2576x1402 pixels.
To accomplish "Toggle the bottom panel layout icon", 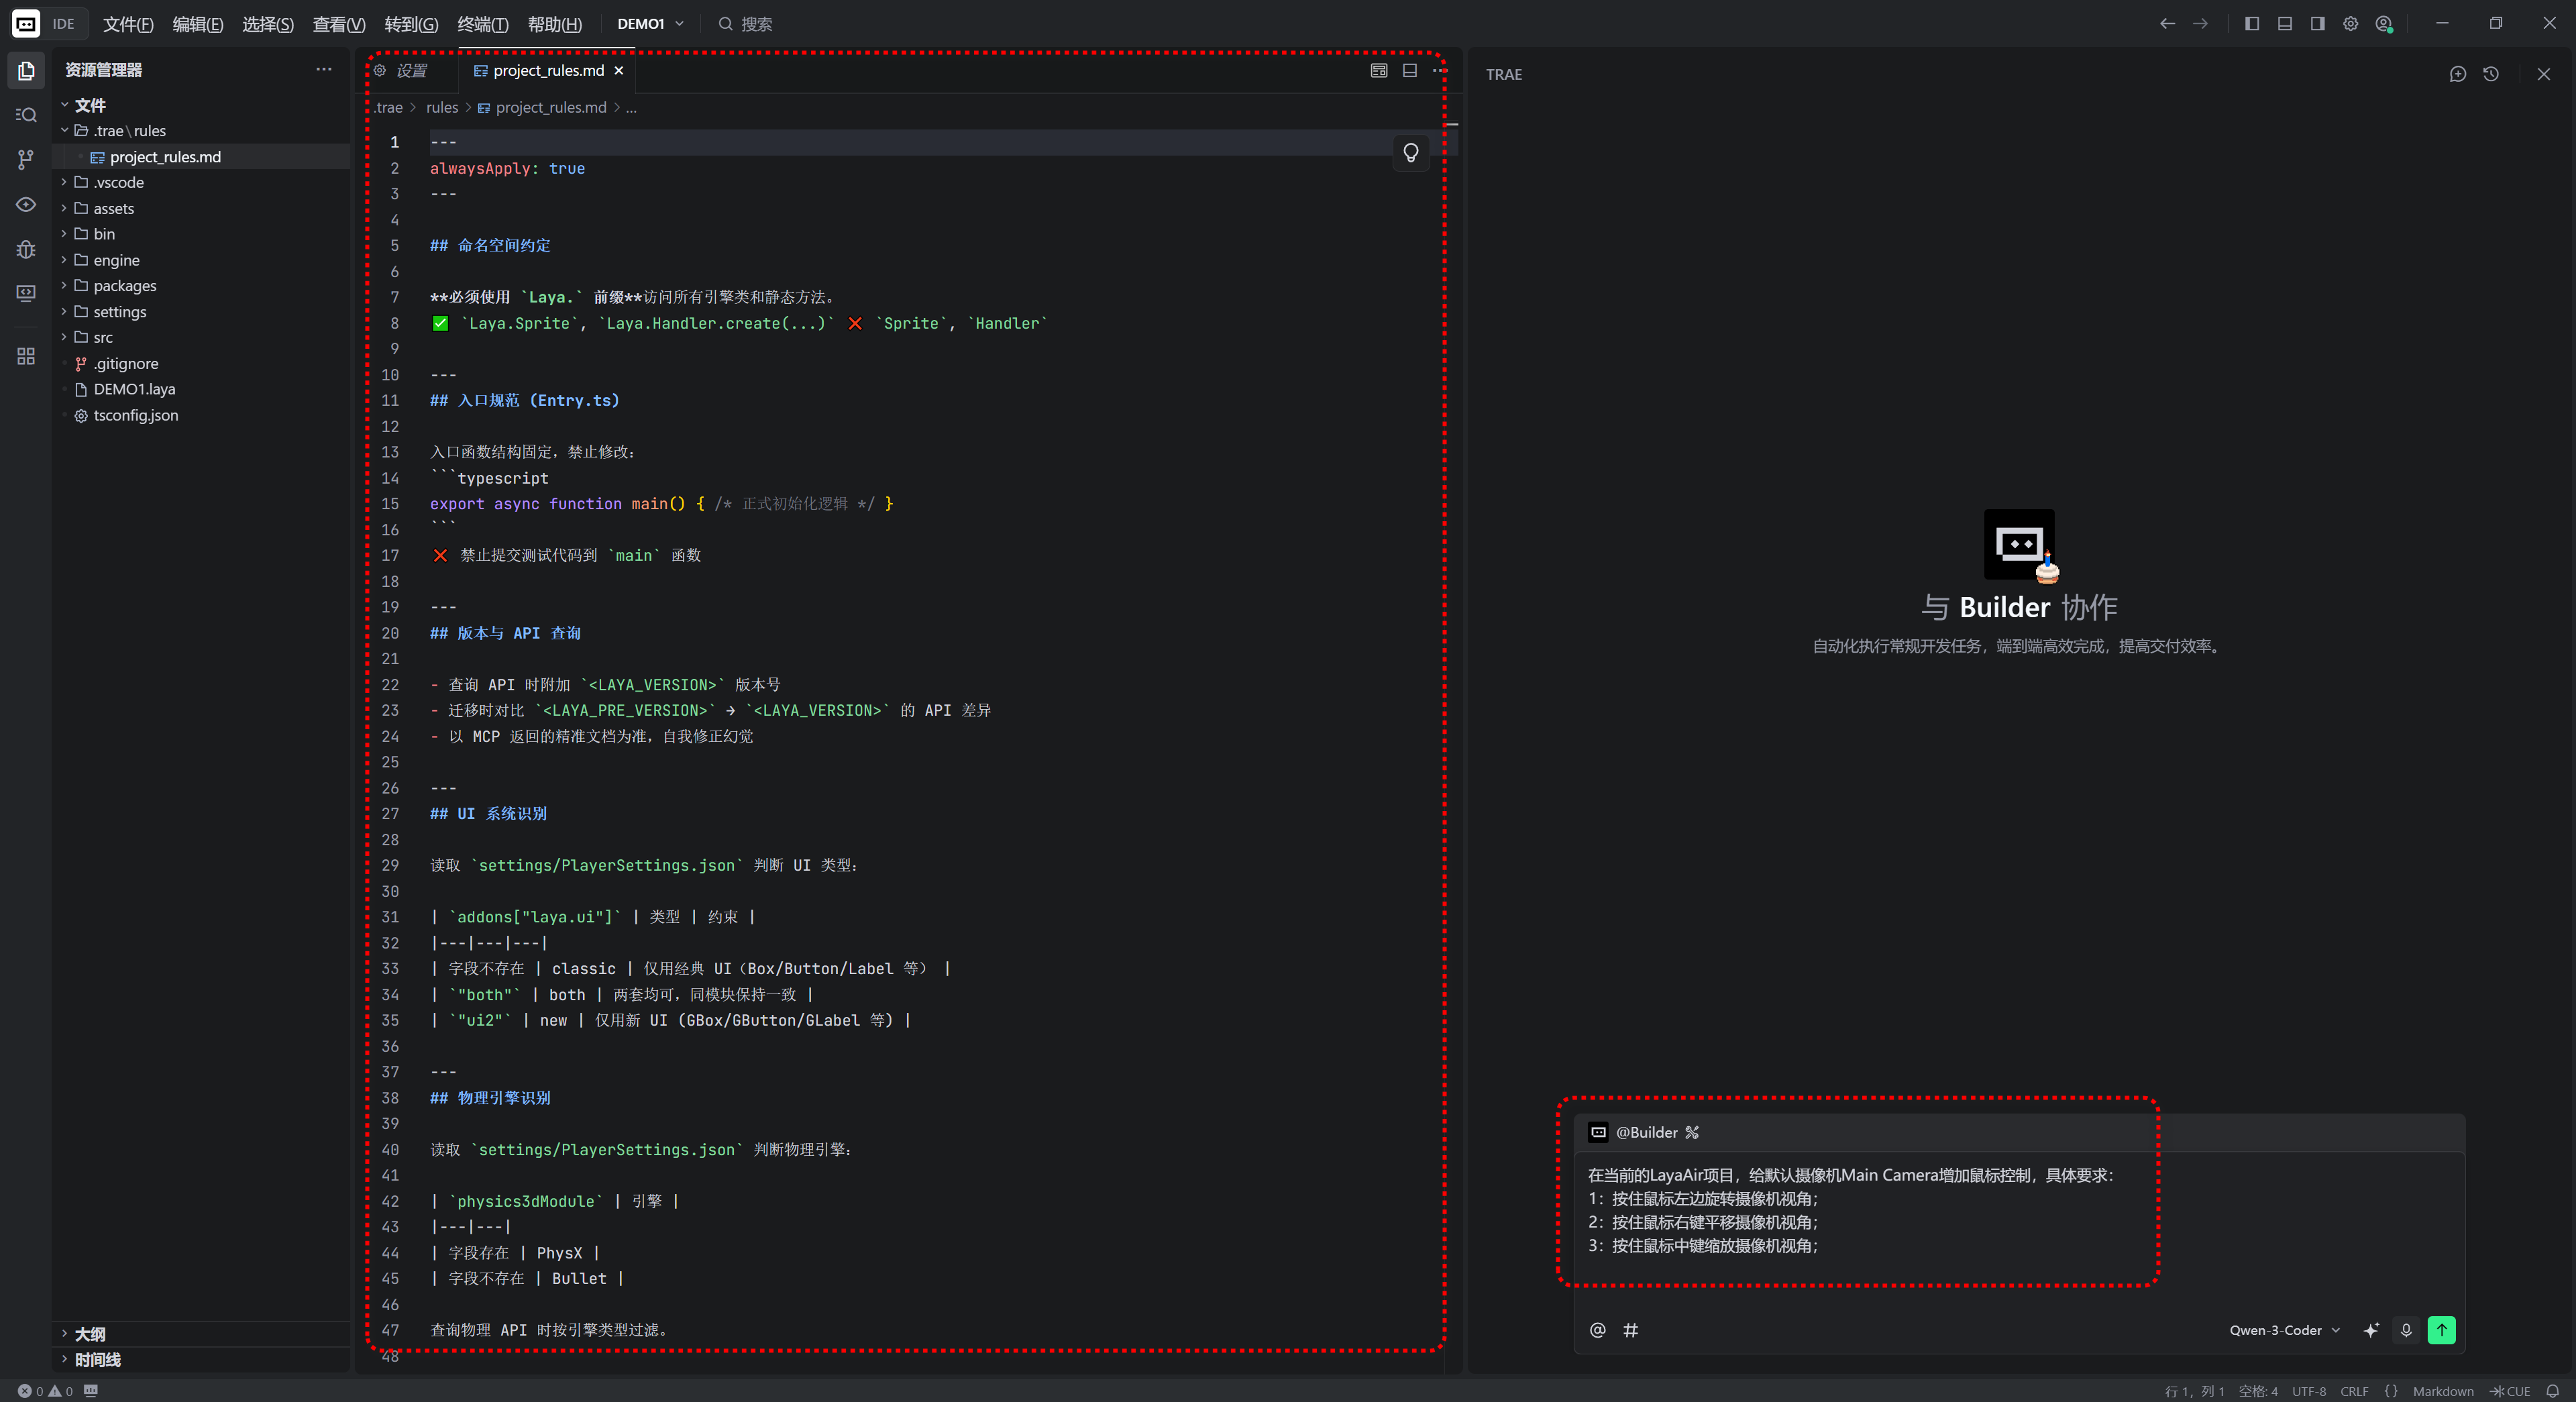I will pyautogui.click(x=2285, y=24).
